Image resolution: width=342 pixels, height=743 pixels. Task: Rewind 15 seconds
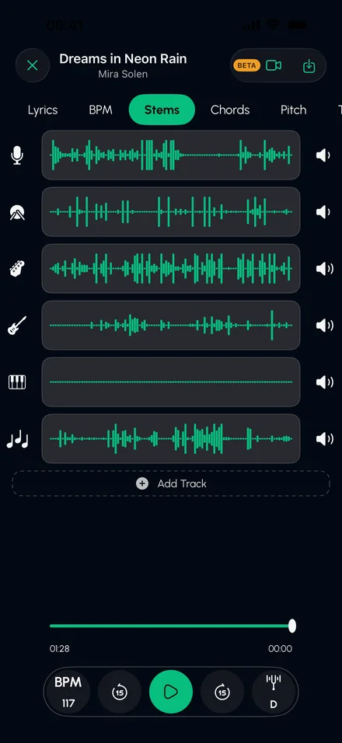click(x=120, y=692)
